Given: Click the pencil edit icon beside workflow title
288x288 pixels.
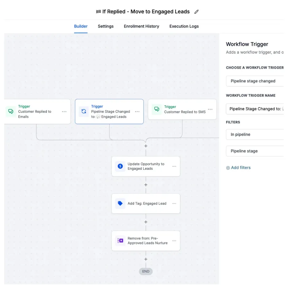Looking at the screenshot, I should (x=197, y=12).
